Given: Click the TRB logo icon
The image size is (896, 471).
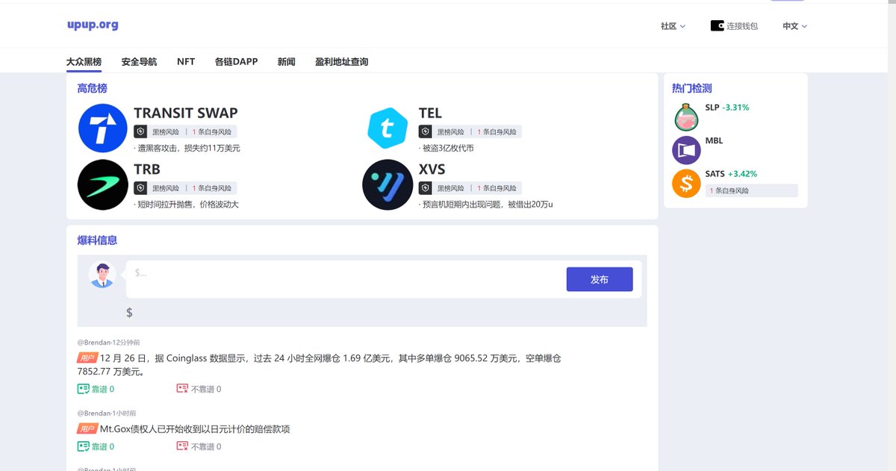Looking at the screenshot, I should click(x=103, y=184).
